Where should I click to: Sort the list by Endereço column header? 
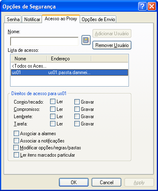(x=69, y=59)
